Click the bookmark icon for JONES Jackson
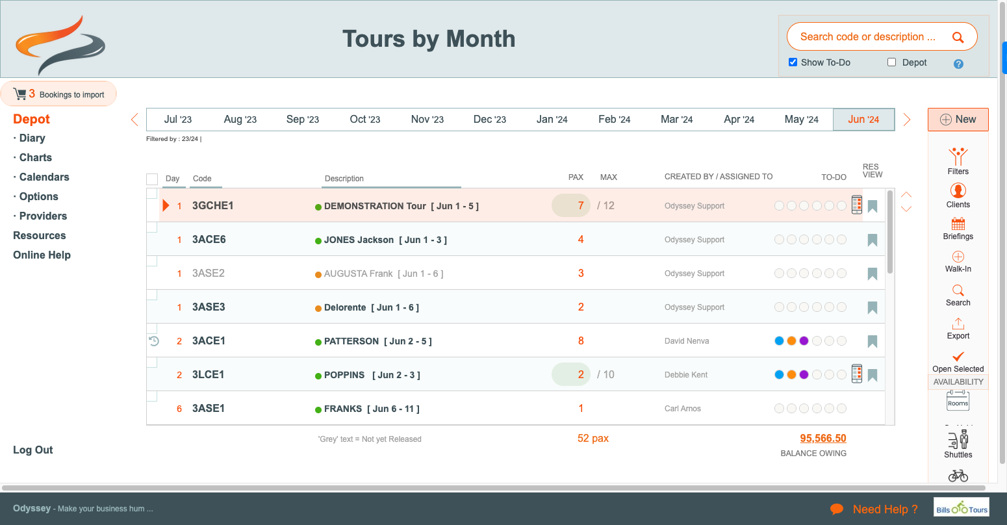The width and height of the screenshot is (1007, 525). (x=873, y=240)
